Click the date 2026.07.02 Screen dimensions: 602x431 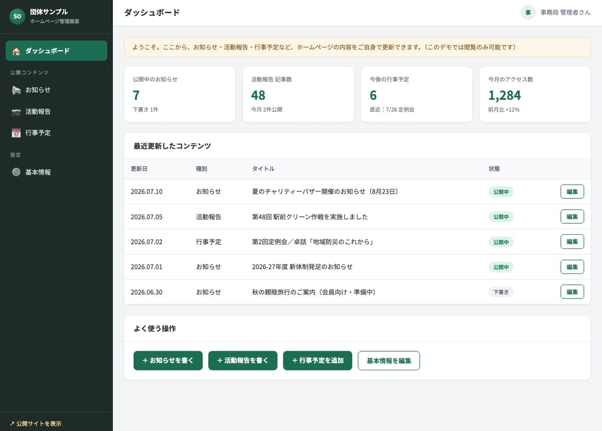pyautogui.click(x=146, y=242)
